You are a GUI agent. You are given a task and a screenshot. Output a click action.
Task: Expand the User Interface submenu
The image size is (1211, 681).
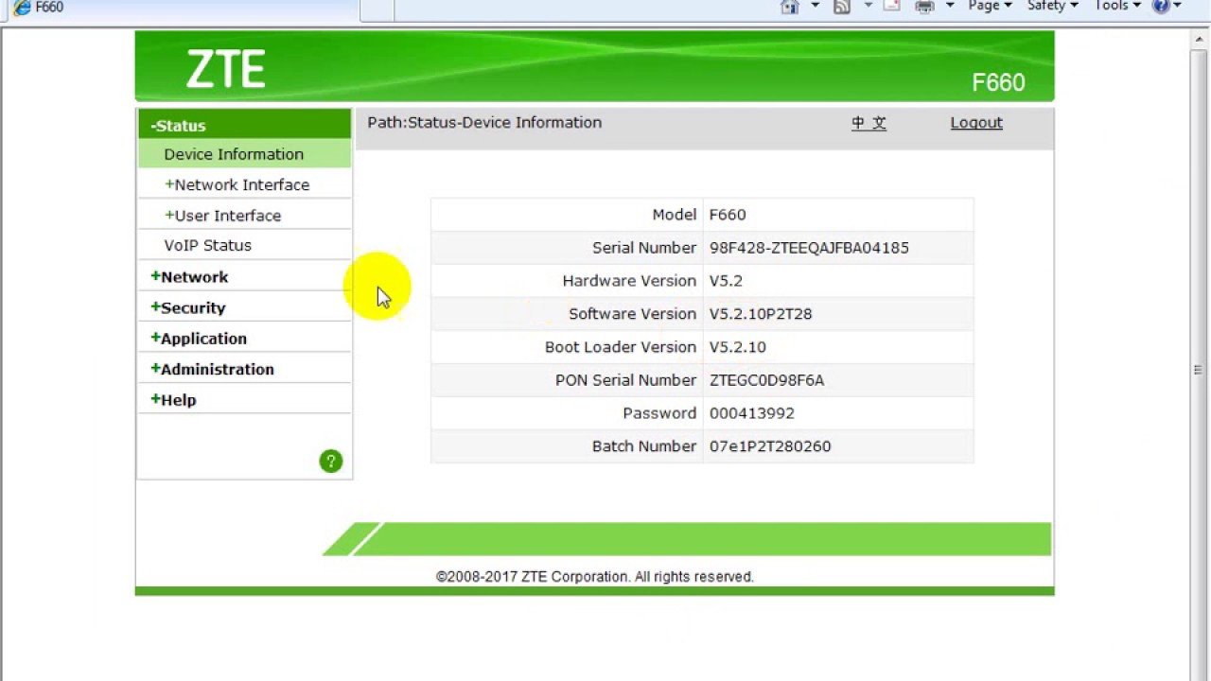coord(222,216)
